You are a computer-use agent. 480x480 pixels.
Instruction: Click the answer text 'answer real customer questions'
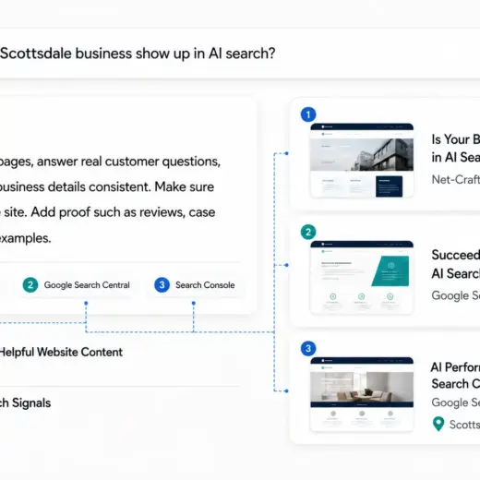(x=128, y=162)
